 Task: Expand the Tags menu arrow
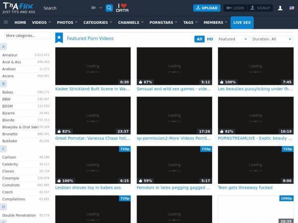click(197, 22)
